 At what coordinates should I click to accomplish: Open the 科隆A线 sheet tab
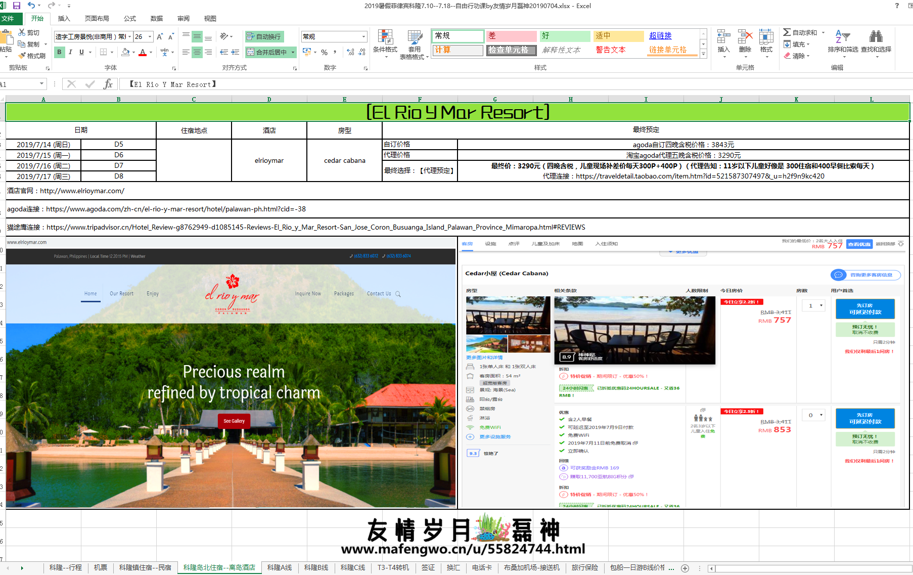280,568
